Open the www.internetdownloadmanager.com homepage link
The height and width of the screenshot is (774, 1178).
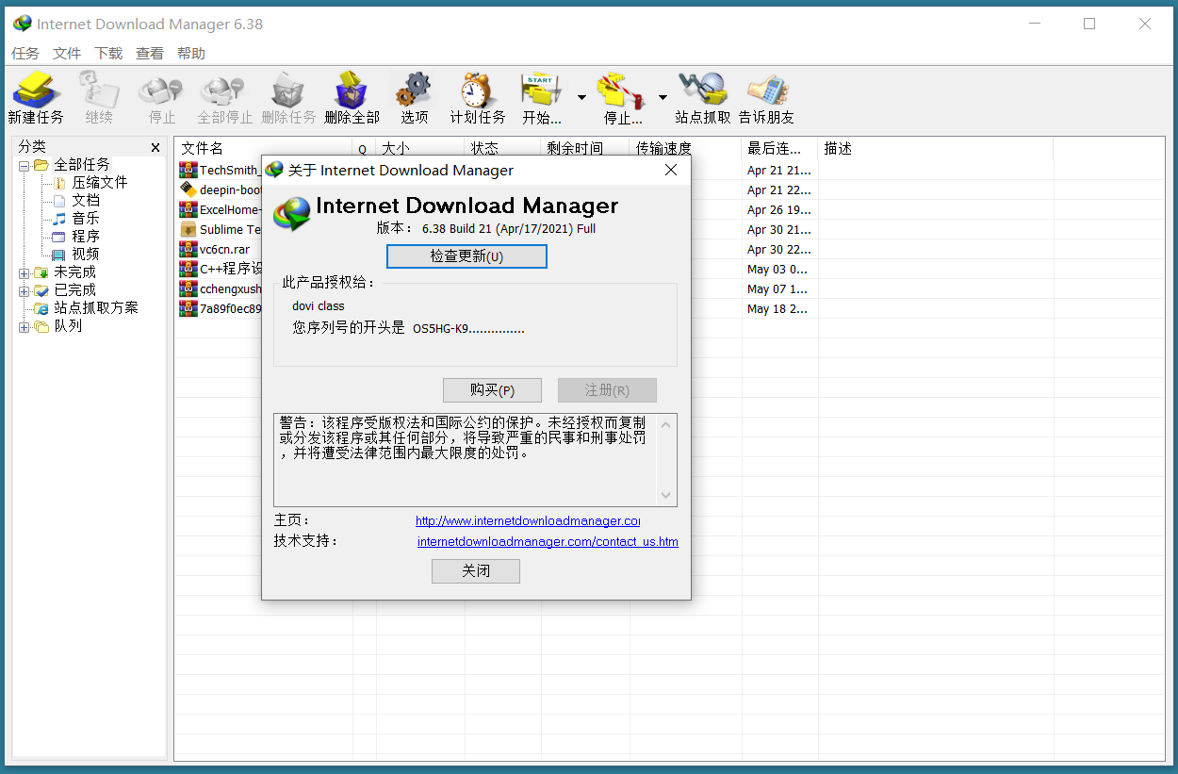[528, 520]
